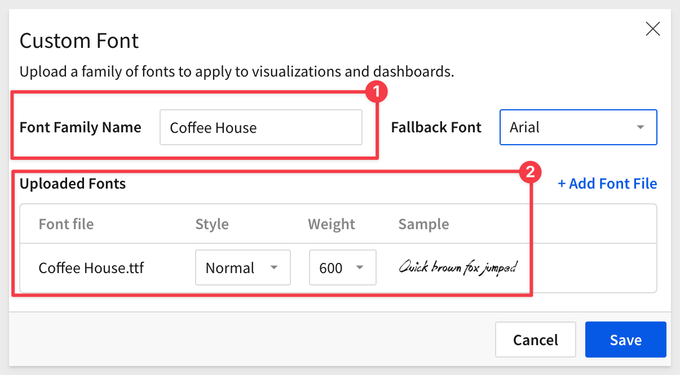Screen dimensions: 680x375
Task: Open the 600 weight dropdown
Action: tap(342, 267)
